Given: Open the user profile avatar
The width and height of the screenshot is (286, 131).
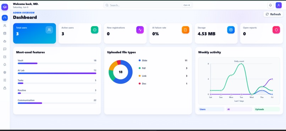Looking at the screenshot, I should coord(279,5).
